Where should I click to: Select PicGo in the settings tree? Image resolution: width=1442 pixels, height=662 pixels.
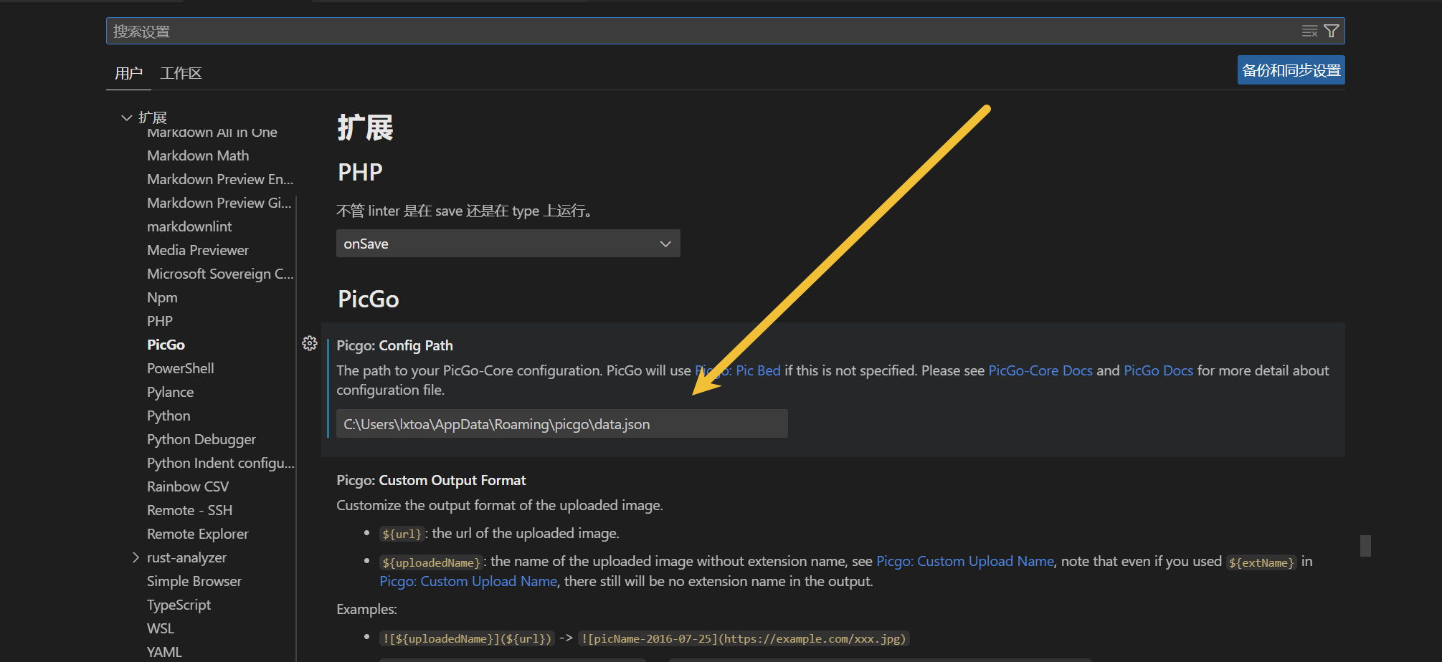(166, 345)
